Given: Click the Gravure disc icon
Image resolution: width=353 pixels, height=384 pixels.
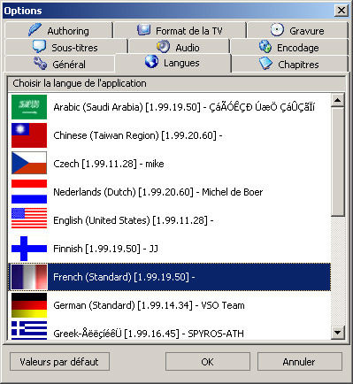Looking at the screenshot, I should click(277, 30).
